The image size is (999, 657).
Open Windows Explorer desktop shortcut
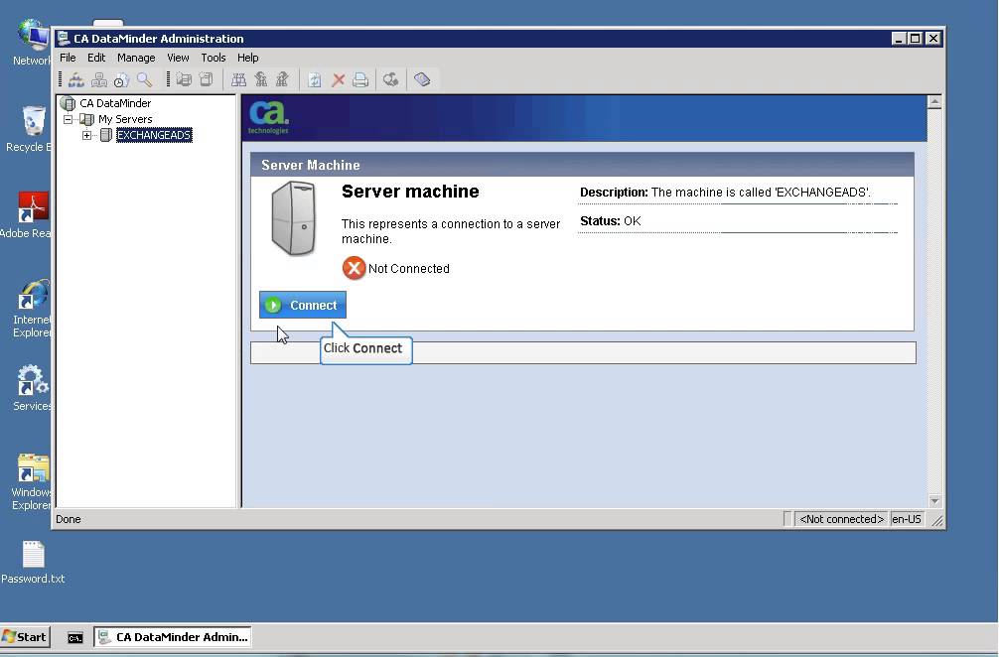(32, 482)
